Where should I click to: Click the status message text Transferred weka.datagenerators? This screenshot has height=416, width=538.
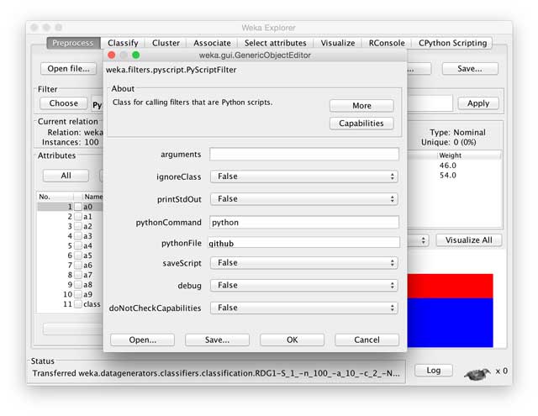pos(216,373)
